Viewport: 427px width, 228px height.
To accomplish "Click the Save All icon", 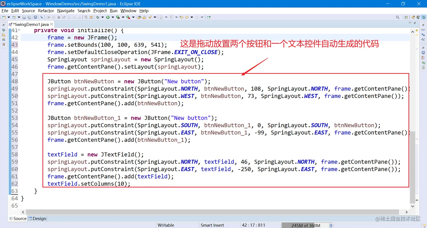I will coord(29,17).
